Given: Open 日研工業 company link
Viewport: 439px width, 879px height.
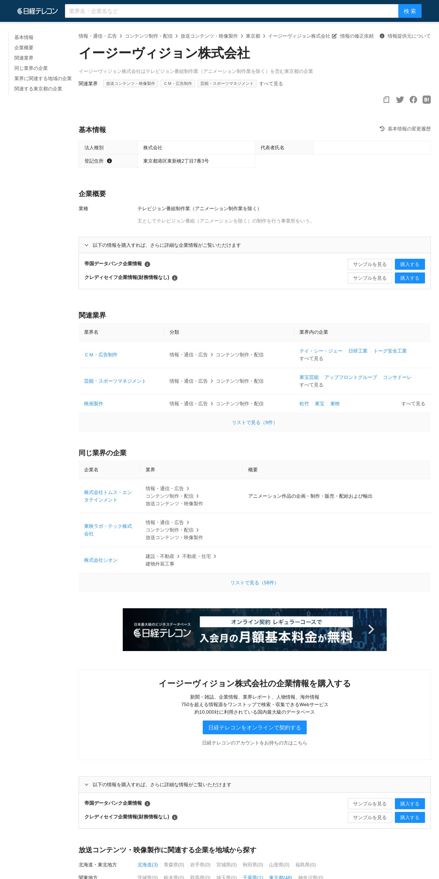Looking at the screenshot, I should [x=358, y=351].
